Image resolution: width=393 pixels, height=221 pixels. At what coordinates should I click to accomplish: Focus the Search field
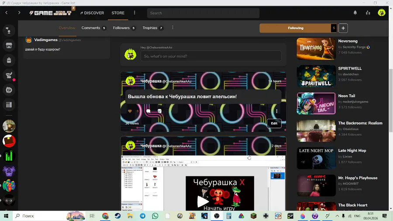click(x=203, y=13)
